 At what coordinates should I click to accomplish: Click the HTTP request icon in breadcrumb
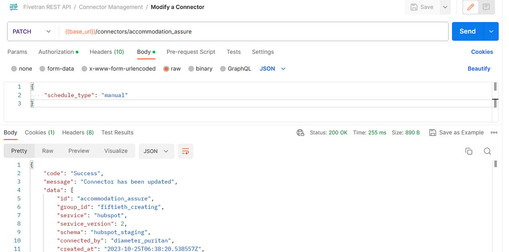click(x=14, y=7)
